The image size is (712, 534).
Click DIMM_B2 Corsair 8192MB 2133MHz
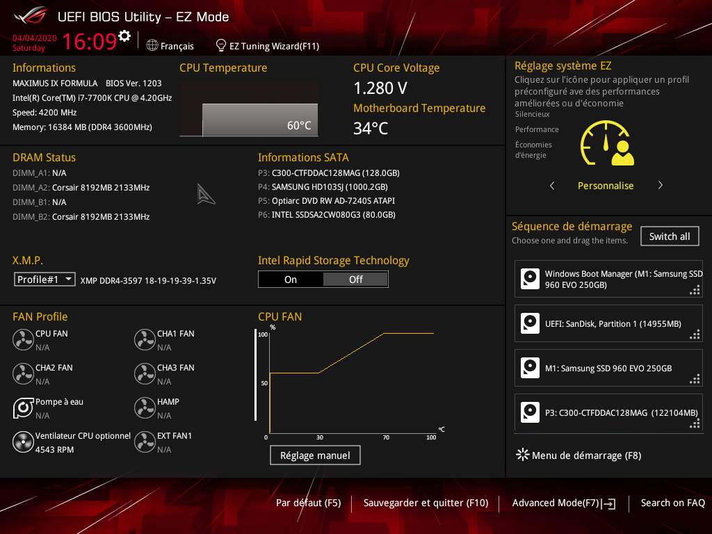point(81,217)
